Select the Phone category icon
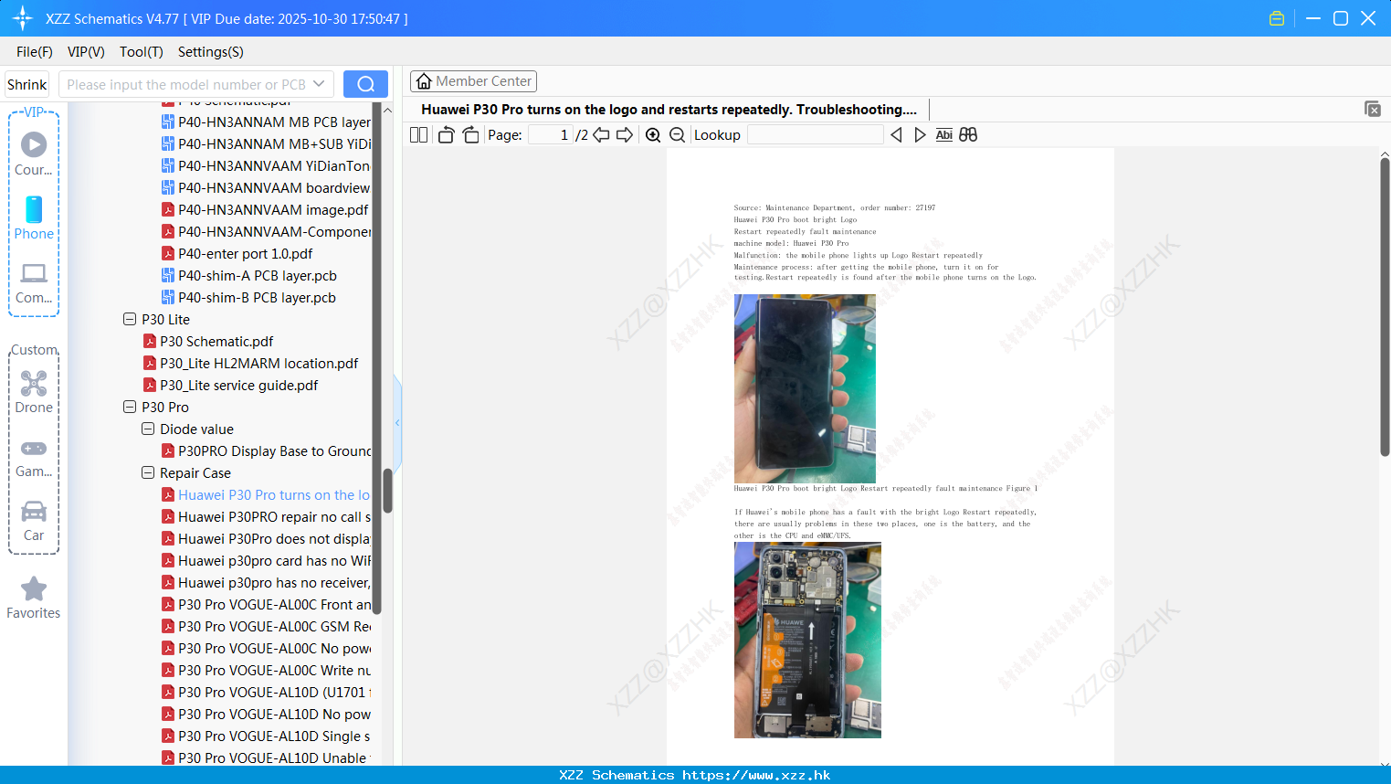1391x784 pixels. [34, 218]
